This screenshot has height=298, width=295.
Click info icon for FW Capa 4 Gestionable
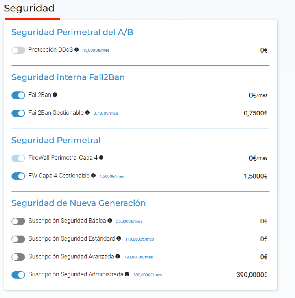click(x=93, y=176)
